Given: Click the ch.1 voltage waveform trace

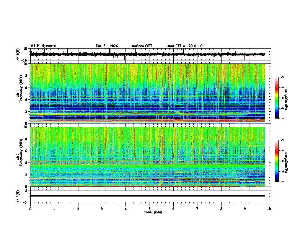Looking at the screenshot, I should point(148,54).
